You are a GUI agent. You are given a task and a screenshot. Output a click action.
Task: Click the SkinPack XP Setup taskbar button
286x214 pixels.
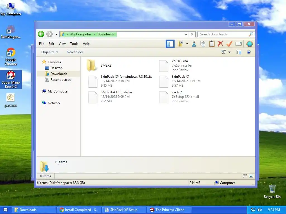124,210
